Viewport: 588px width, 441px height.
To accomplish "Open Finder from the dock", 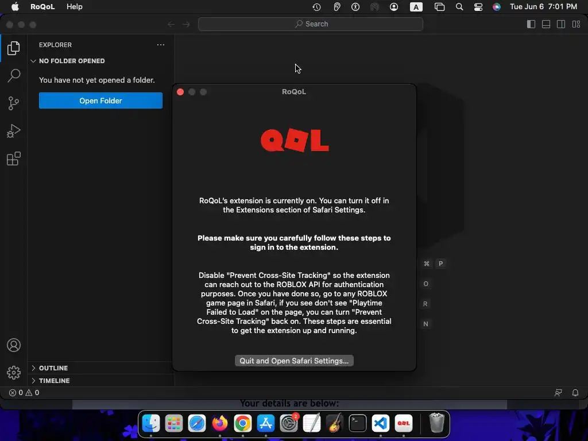I will coord(151,423).
